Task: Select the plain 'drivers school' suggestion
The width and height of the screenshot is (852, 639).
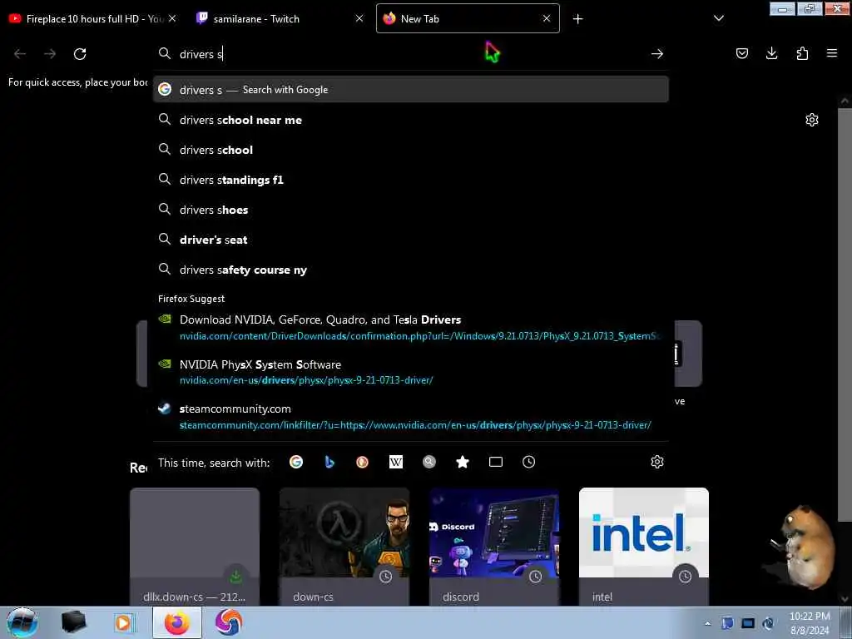Action: tap(411, 150)
